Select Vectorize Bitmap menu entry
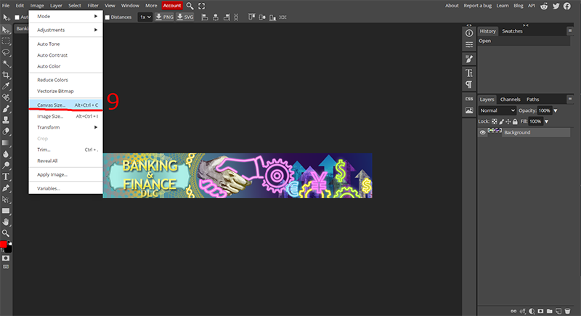 [x=65, y=91]
